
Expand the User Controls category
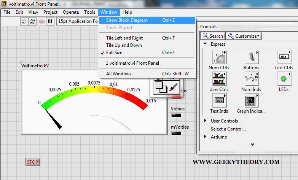(x=205, y=121)
